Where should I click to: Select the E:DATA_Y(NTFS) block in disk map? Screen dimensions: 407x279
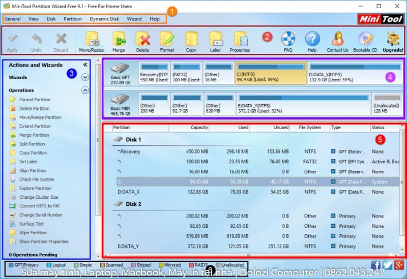(303, 104)
